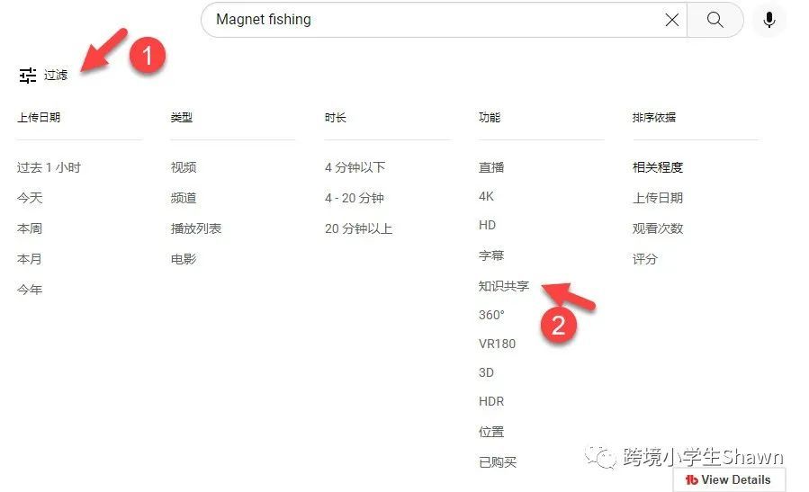Clear search text with the X icon
Image resolution: width=809 pixels, height=492 pixels.
pos(671,20)
